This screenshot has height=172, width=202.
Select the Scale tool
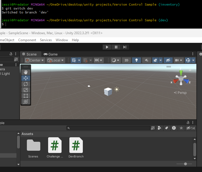pyautogui.click(x=26, y=90)
